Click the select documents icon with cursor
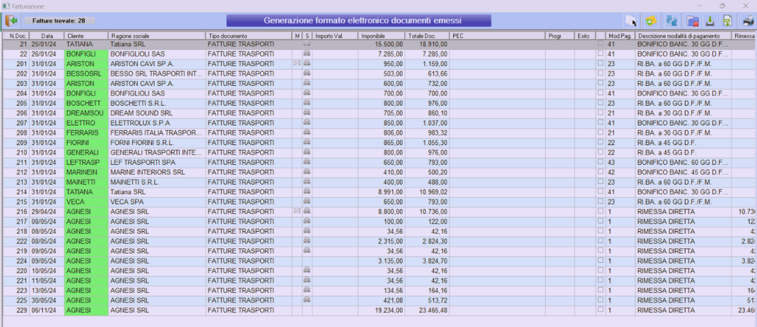The width and height of the screenshot is (757, 327). coord(630,21)
